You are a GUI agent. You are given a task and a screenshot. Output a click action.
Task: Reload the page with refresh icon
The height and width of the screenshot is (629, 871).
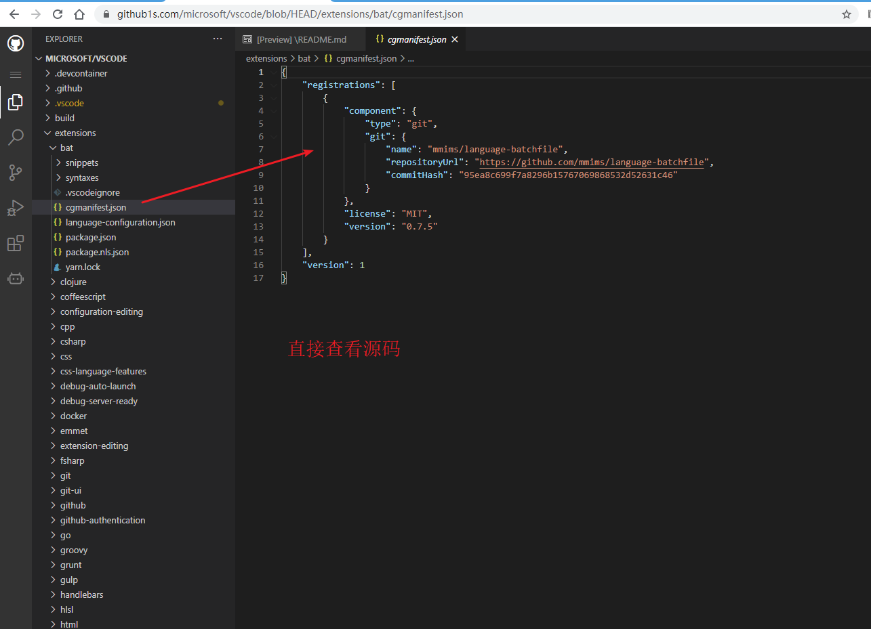click(58, 14)
